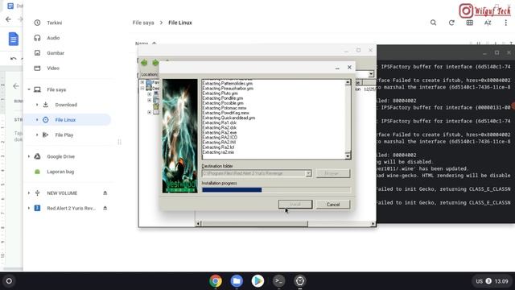Expand the File Play folder arrow
Viewport: 515px width, 290px height.
click(37, 135)
